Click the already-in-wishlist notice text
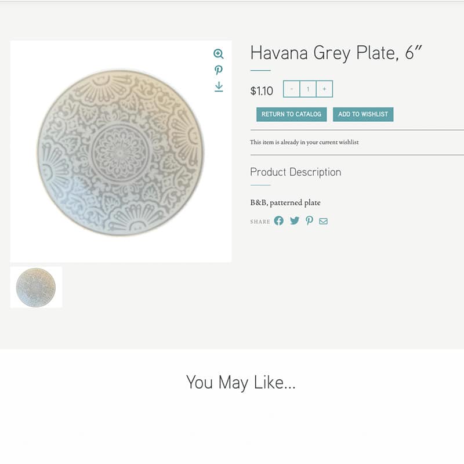This screenshot has width=464, height=464. pos(304,142)
